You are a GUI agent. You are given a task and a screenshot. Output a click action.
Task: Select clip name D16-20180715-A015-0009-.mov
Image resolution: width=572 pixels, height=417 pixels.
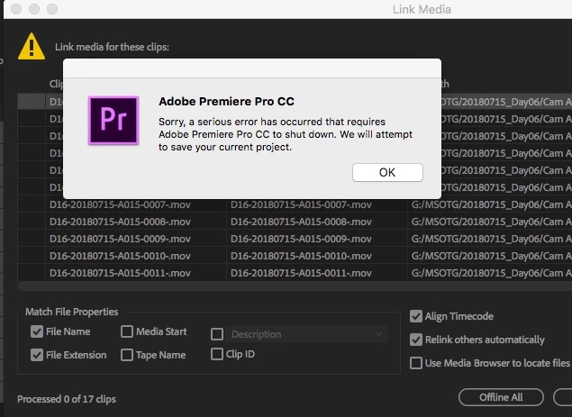121,239
